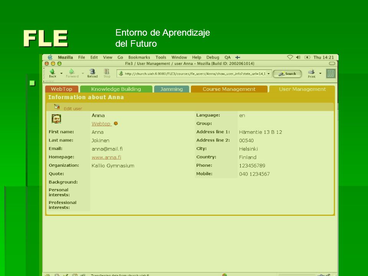368x276 pixels.
Task: Click the postal code value 00540
Action: (x=246, y=141)
